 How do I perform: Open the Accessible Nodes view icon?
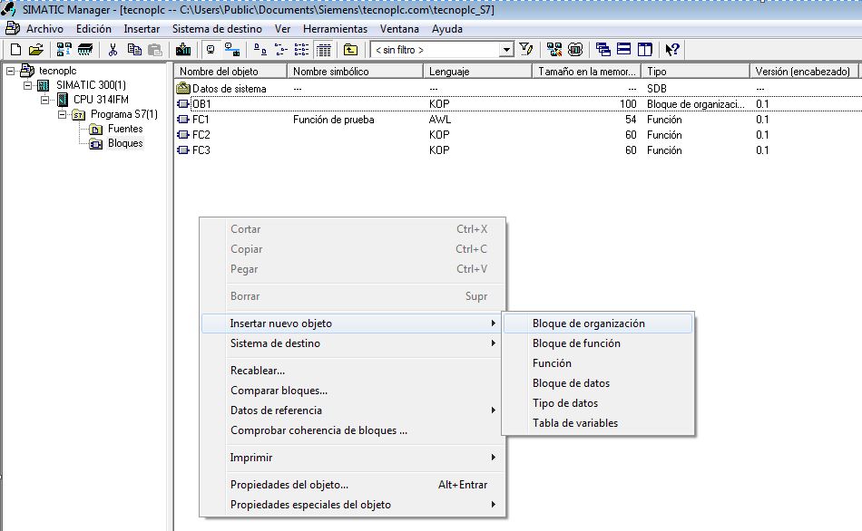(553, 49)
